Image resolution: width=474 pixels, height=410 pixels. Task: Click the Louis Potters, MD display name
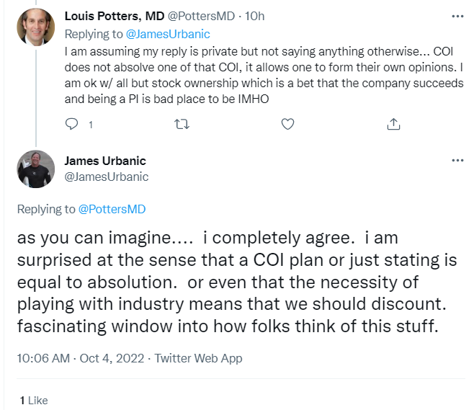[115, 16]
